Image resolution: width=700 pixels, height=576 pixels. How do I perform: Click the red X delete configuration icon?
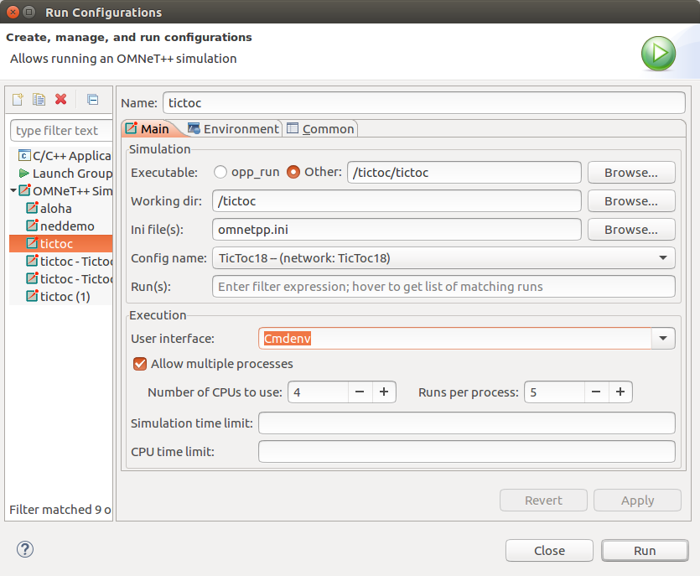coord(60,99)
